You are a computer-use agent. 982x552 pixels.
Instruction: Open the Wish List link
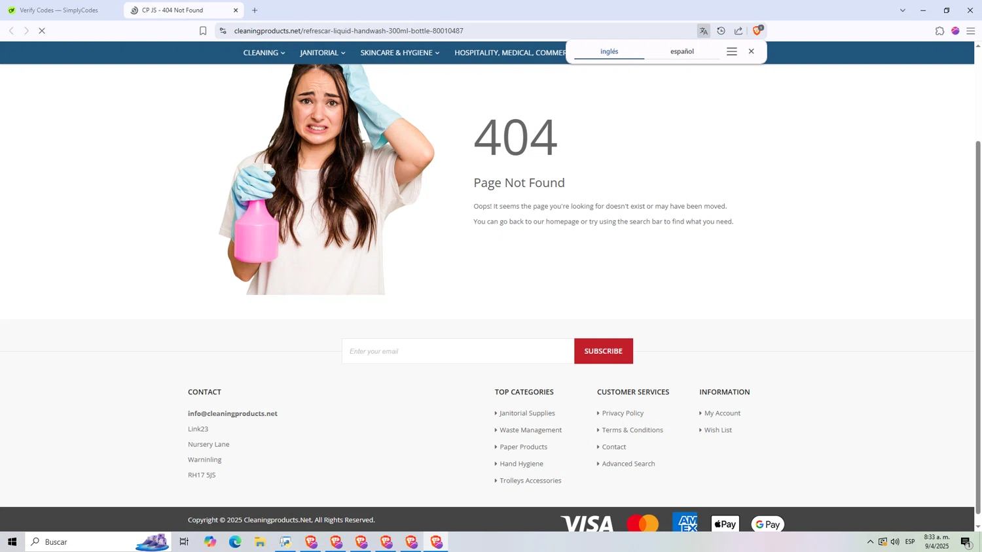tap(718, 430)
